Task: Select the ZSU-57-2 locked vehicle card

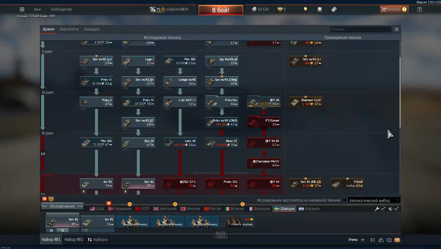Action: (180, 184)
